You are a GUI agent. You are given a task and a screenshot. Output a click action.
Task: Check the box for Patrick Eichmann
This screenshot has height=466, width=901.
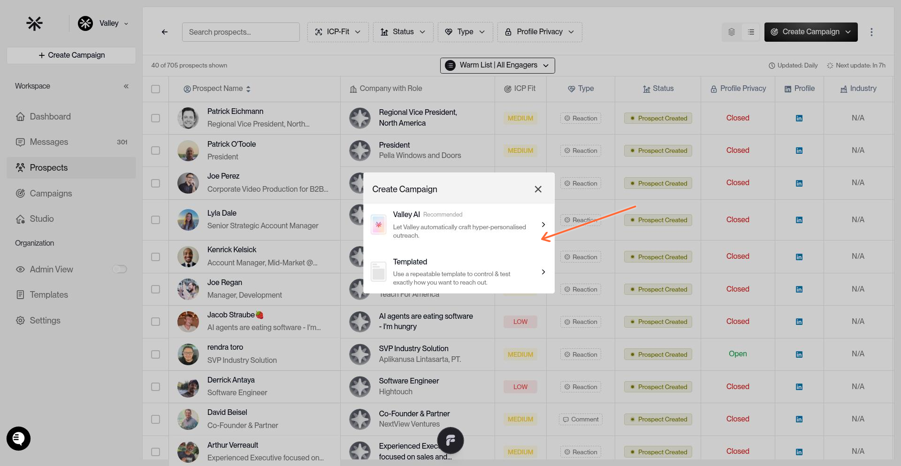(x=156, y=118)
